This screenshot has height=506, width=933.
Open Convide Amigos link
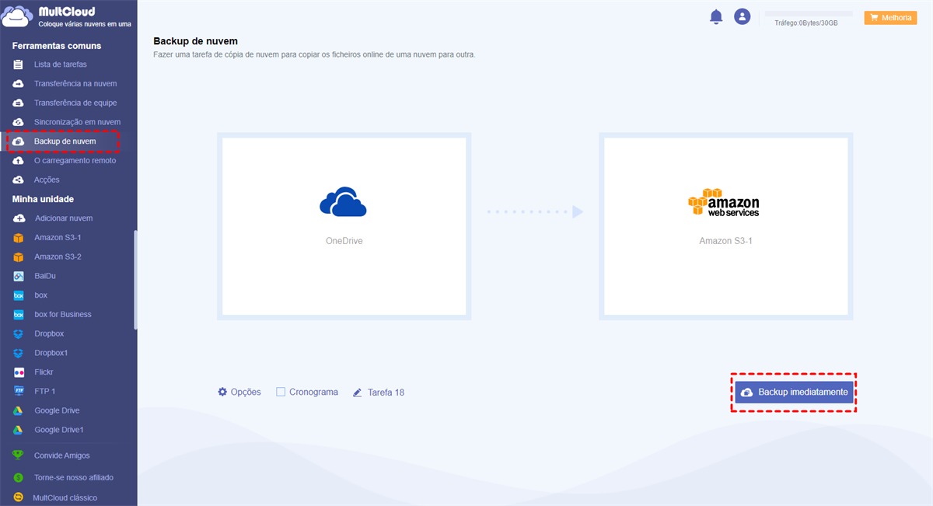(62, 455)
